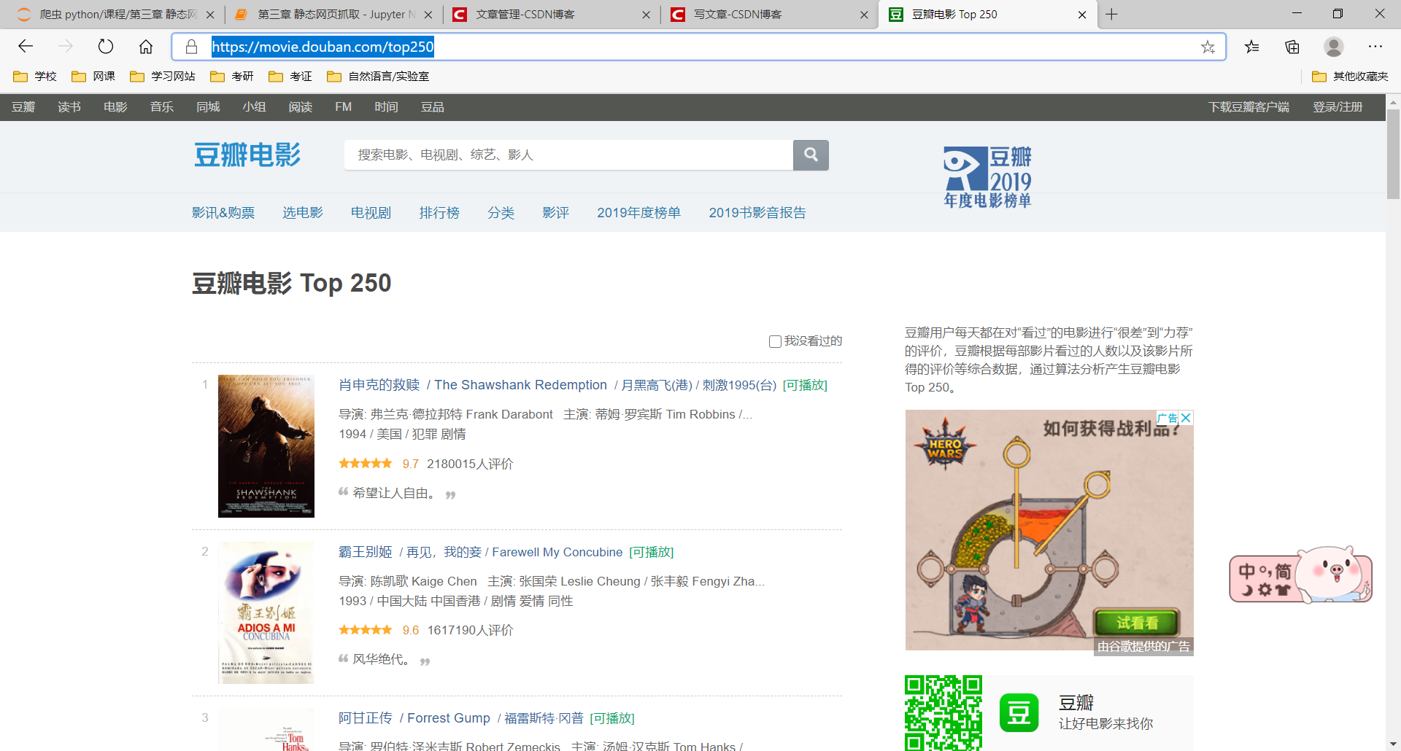This screenshot has height=751, width=1401.
Task: Click the Douban app QR code
Action: (943, 712)
